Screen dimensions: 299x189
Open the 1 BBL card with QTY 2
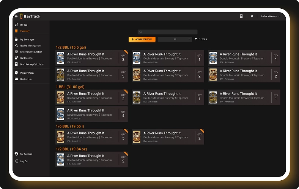(91, 97)
